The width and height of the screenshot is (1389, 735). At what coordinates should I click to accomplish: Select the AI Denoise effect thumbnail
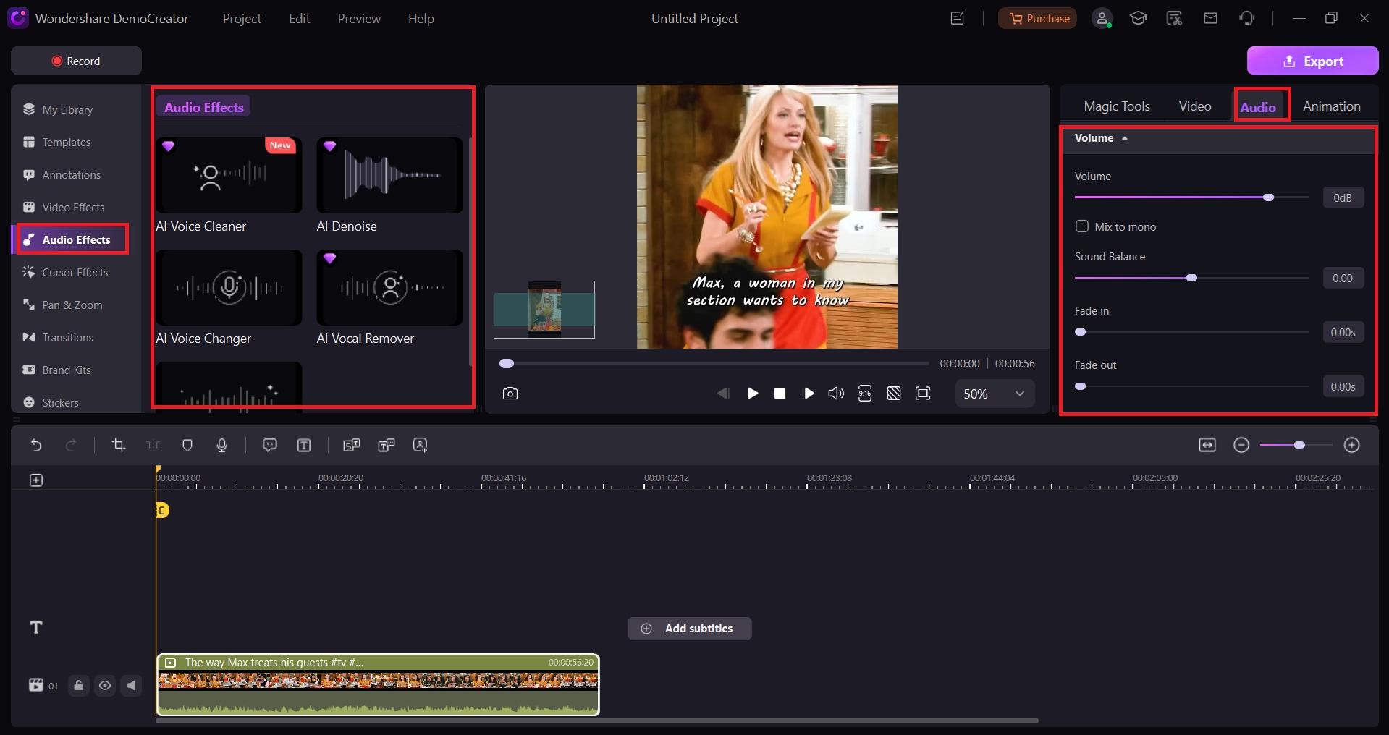tap(389, 175)
